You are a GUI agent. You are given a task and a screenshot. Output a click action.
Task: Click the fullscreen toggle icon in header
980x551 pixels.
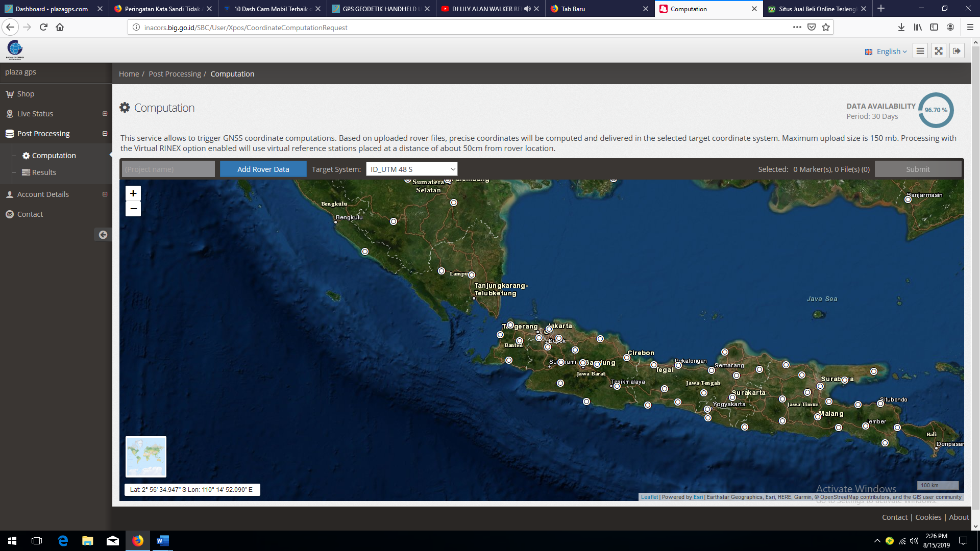[938, 51]
